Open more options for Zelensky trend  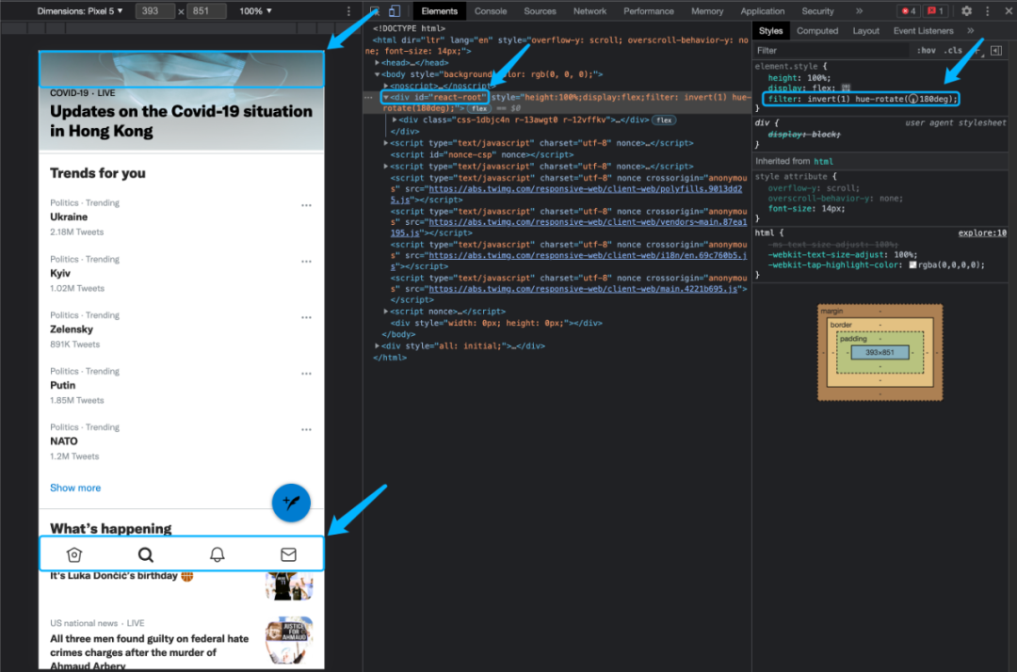306,317
